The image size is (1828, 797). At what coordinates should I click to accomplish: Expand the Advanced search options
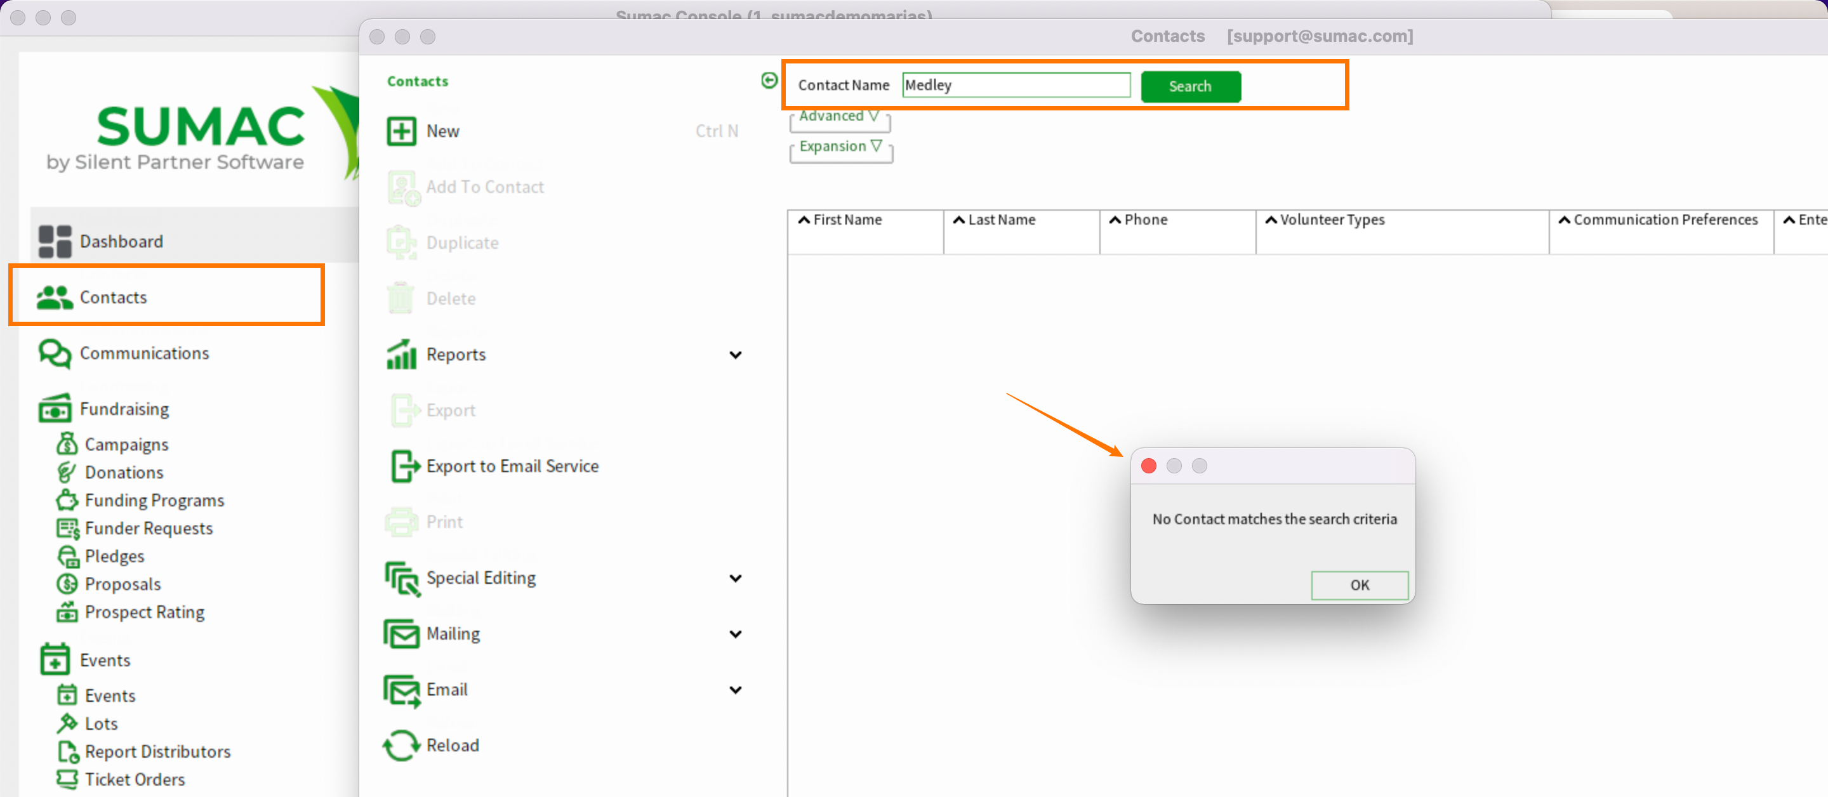[840, 116]
